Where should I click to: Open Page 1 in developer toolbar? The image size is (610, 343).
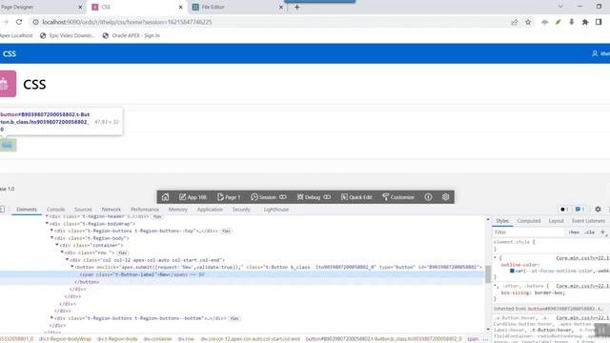(229, 197)
